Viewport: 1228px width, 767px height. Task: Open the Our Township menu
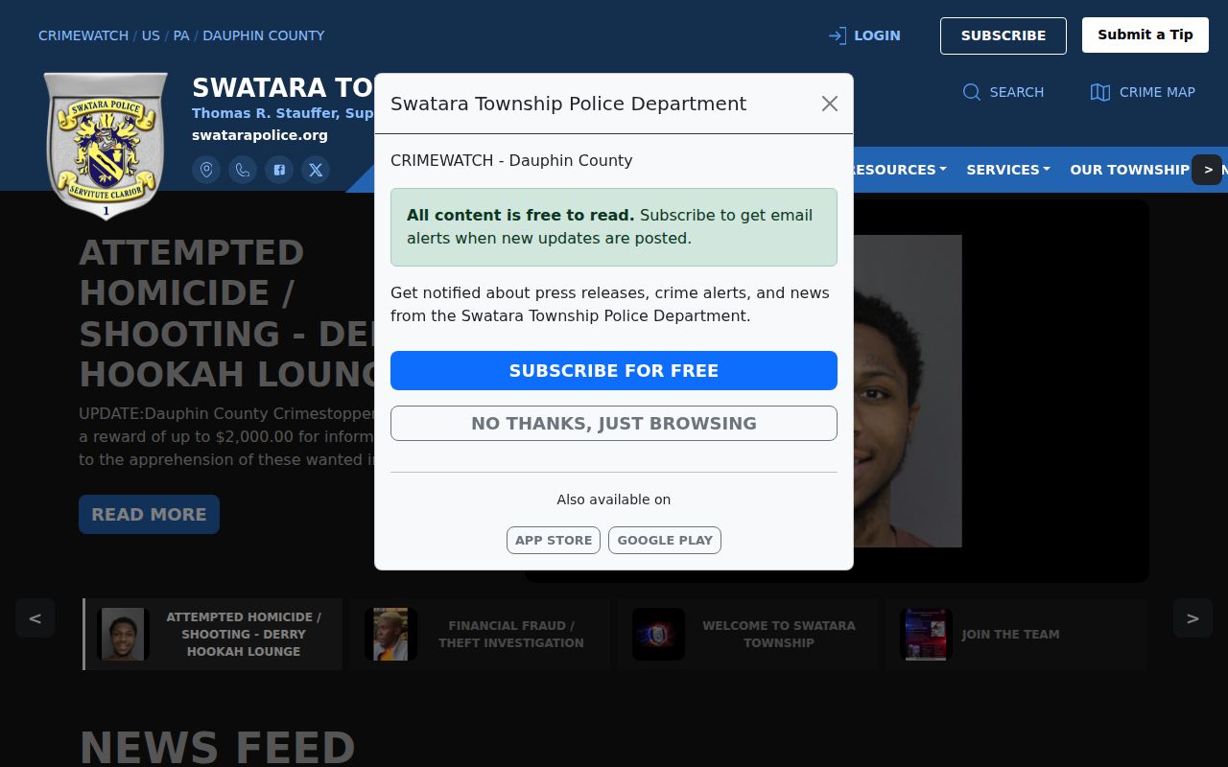(1129, 170)
